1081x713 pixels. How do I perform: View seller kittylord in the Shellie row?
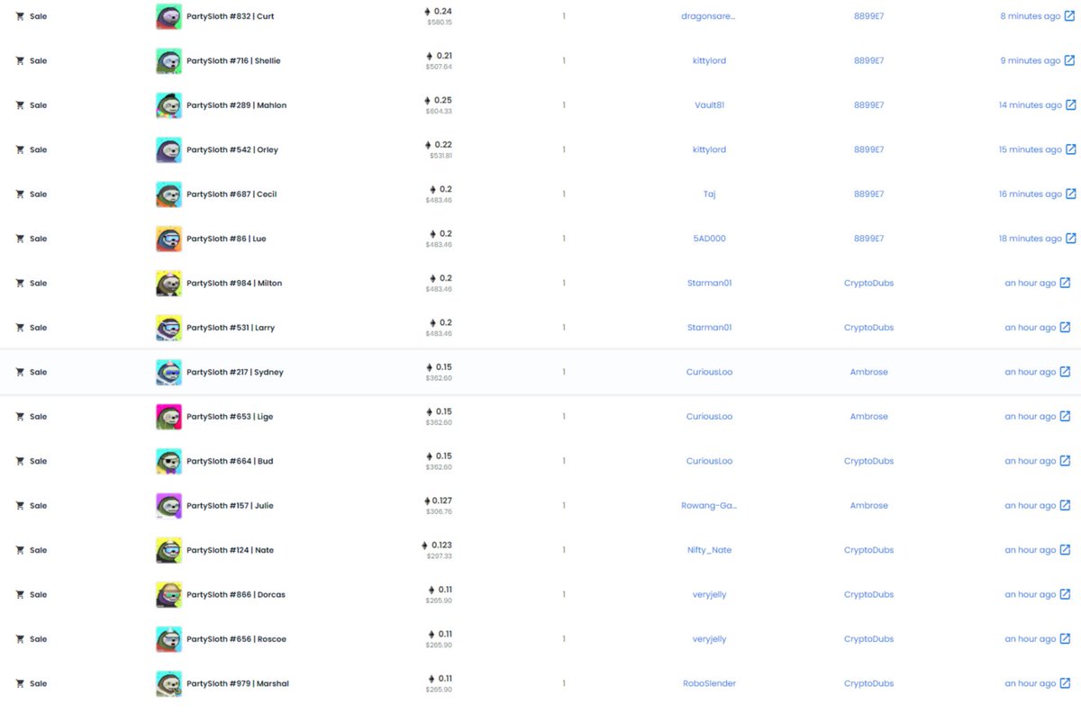tap(709, 60)
